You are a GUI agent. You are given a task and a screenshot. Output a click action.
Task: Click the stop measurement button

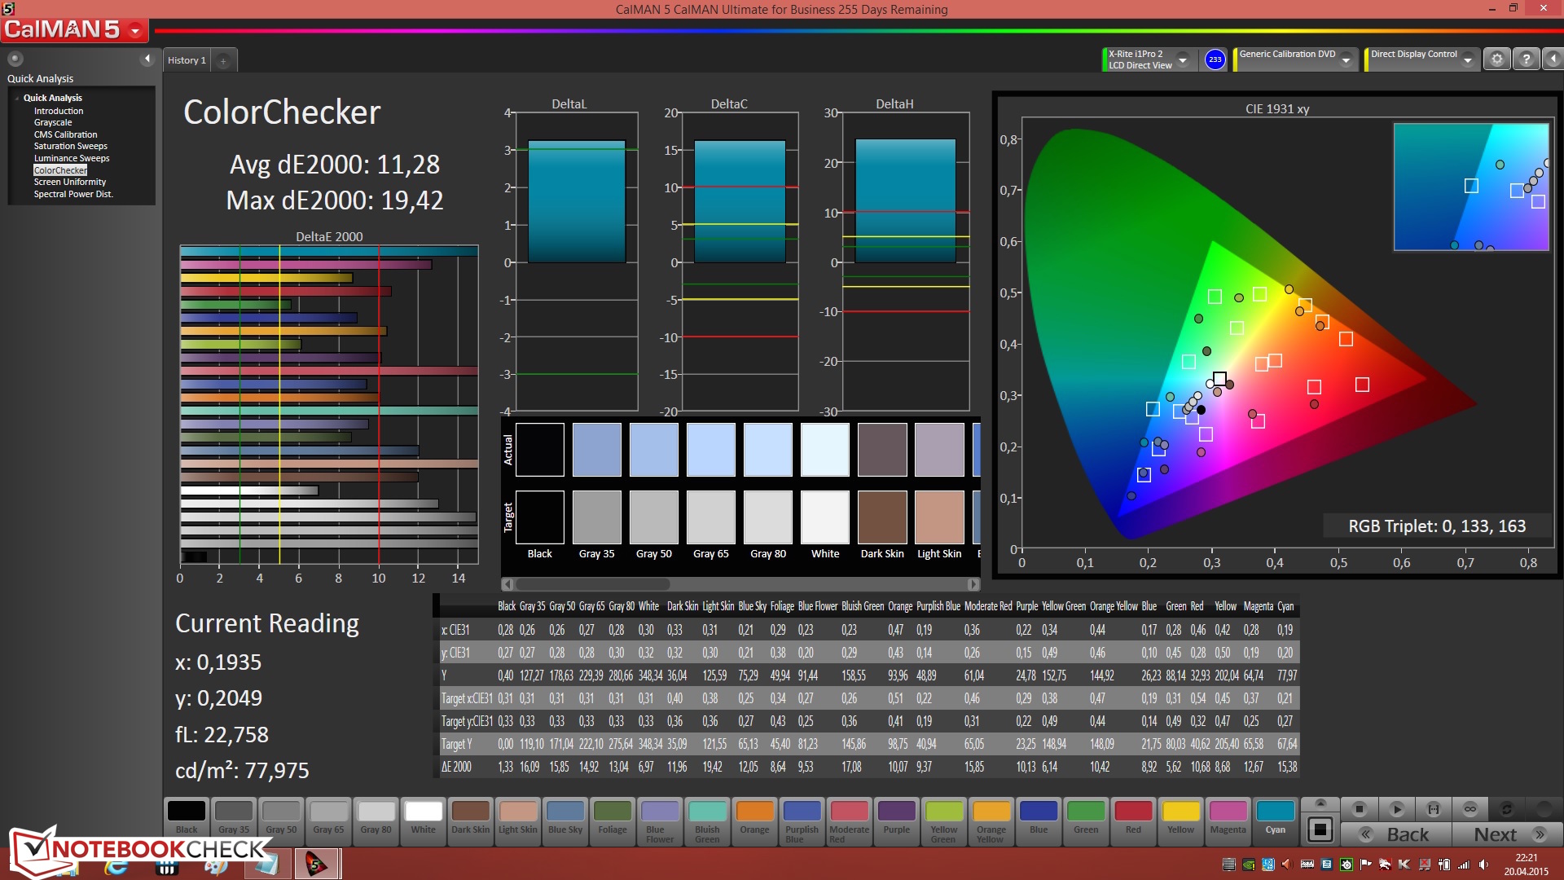1359,809
